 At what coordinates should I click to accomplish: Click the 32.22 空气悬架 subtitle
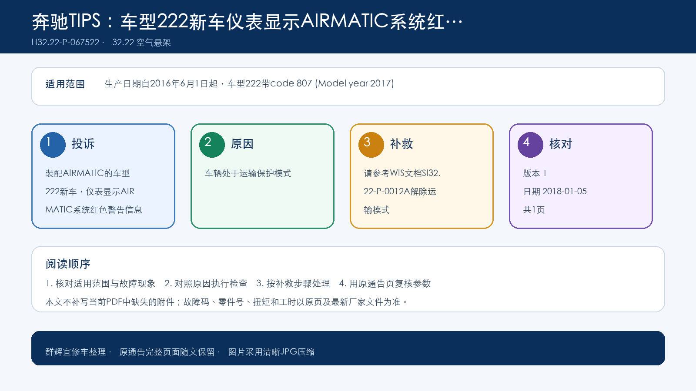coord(141,43)
